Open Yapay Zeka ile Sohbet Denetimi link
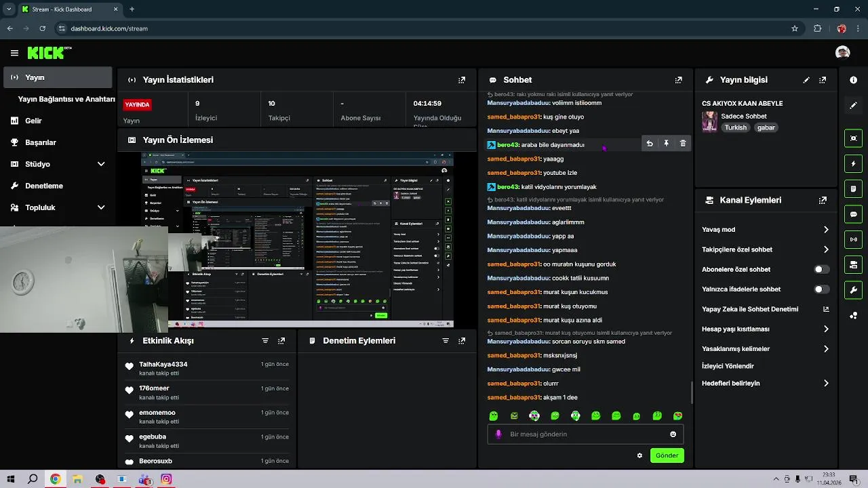 (766, 309)
